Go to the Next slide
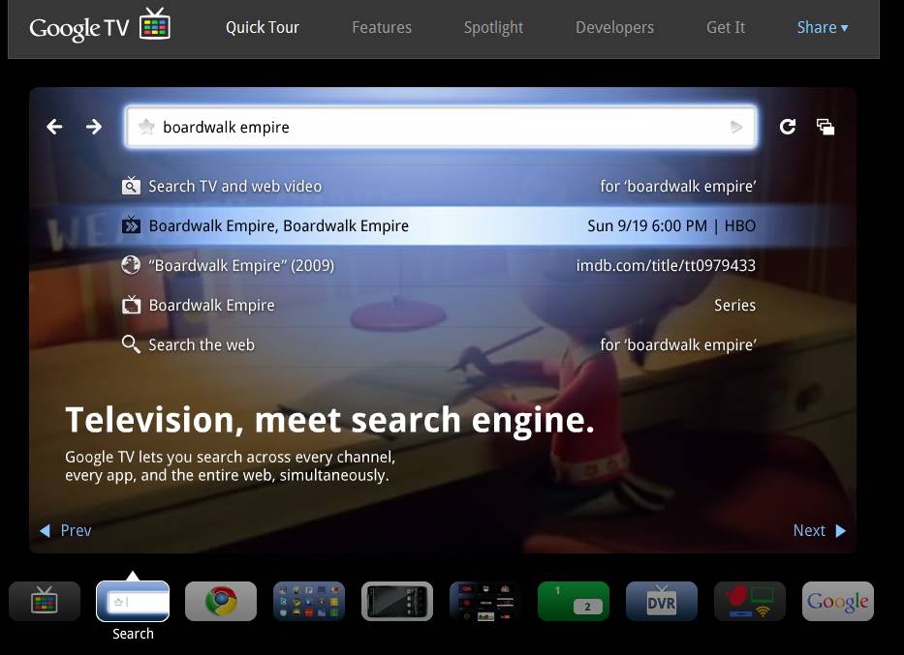The width and height of the screenshot is (904, 655). (x=820, y=530)
